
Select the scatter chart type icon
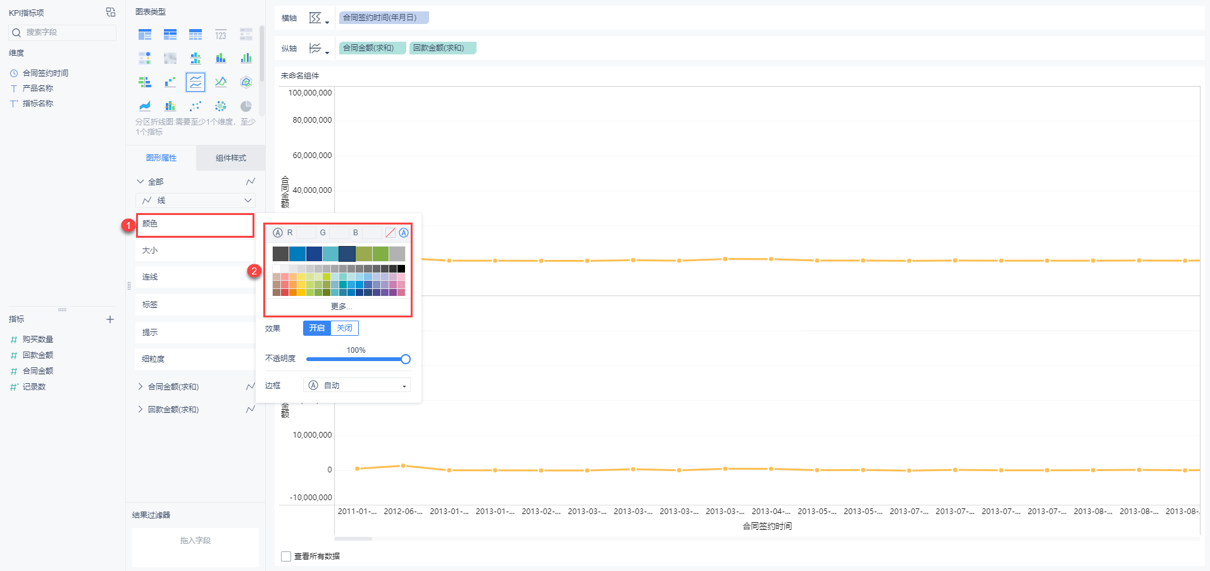pyautogui.click(x=196, y=106)
